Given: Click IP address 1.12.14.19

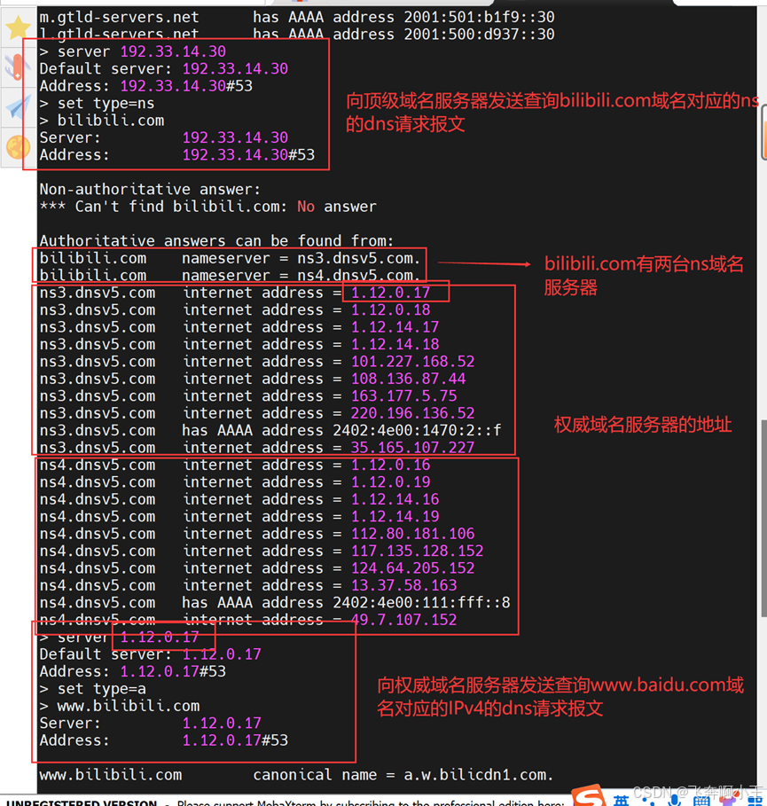Looking at the screenshot, I should [x=395, y=517].
